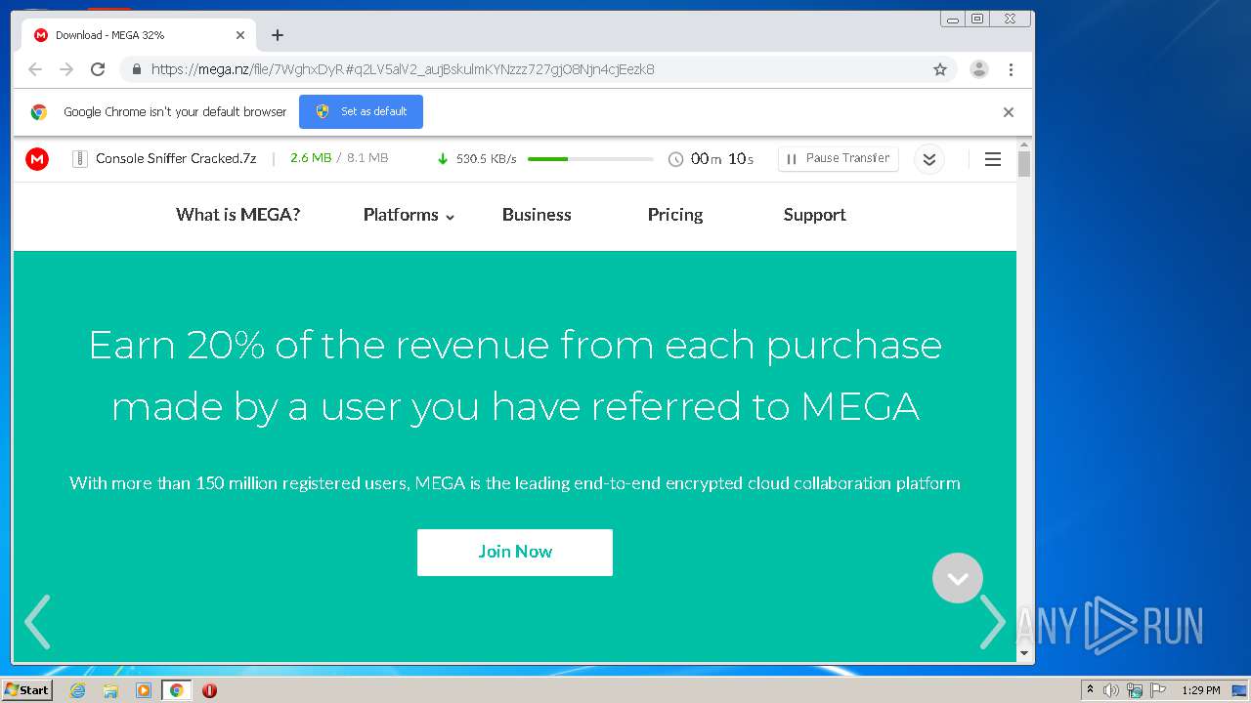Go forward in Chrome
The image size is (1251, 703).
pyautogui.click(x=66, y=69)
